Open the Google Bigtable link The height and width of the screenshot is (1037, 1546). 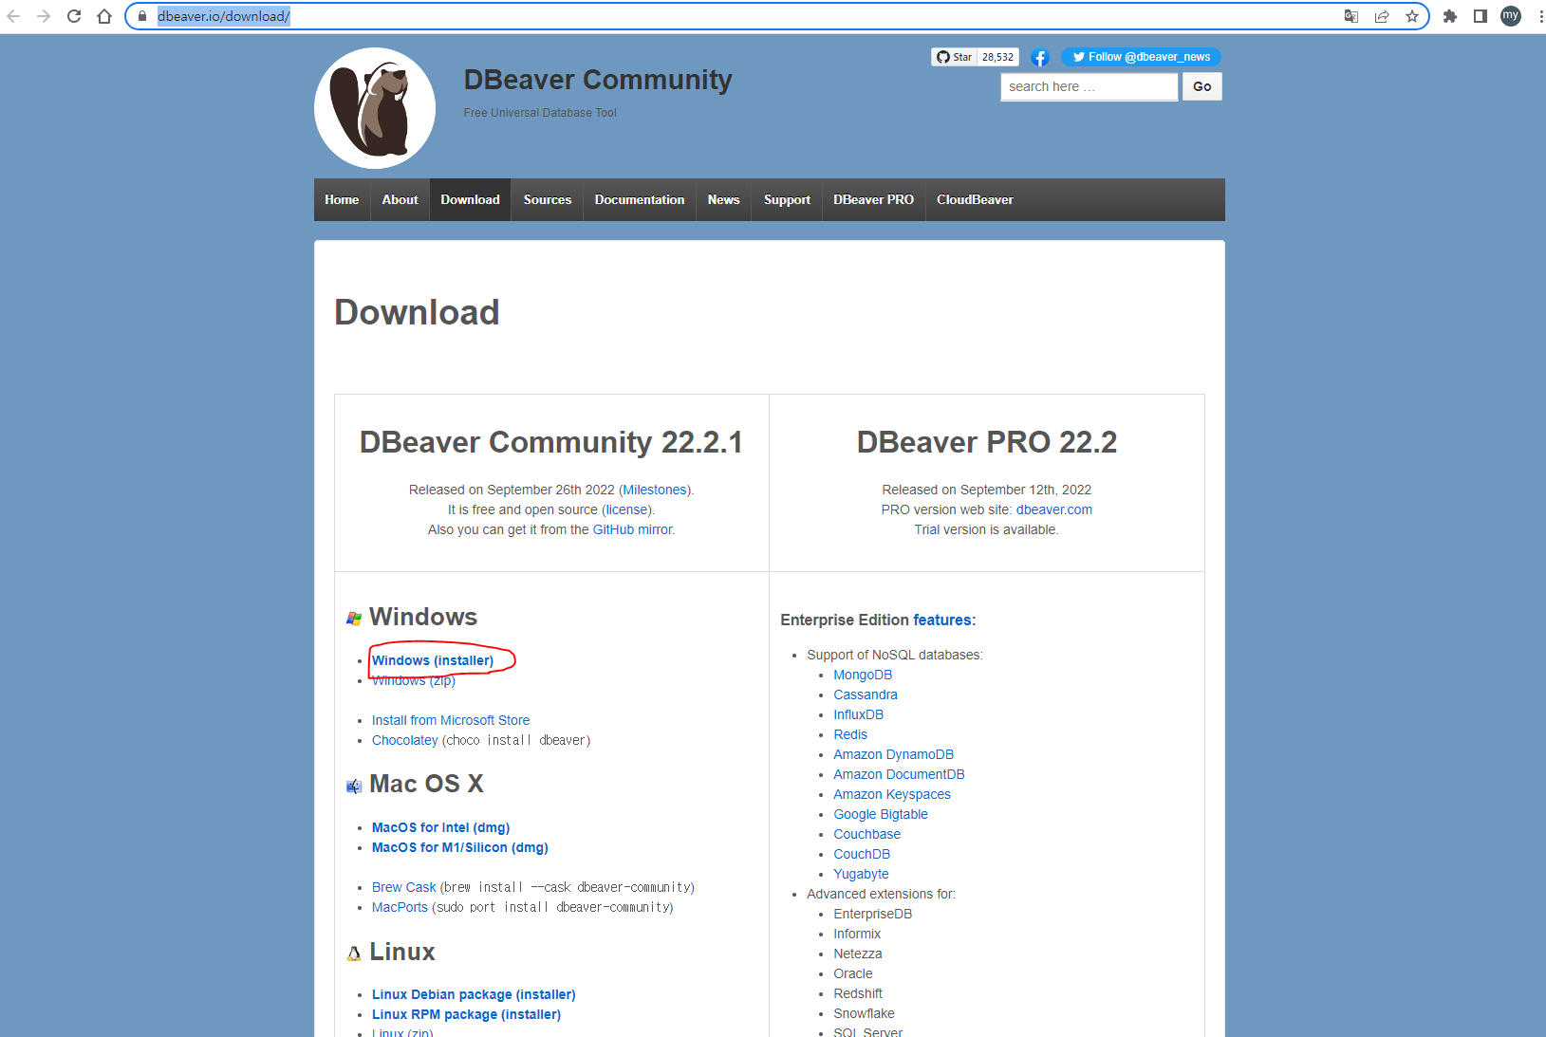tap(881, 814)
